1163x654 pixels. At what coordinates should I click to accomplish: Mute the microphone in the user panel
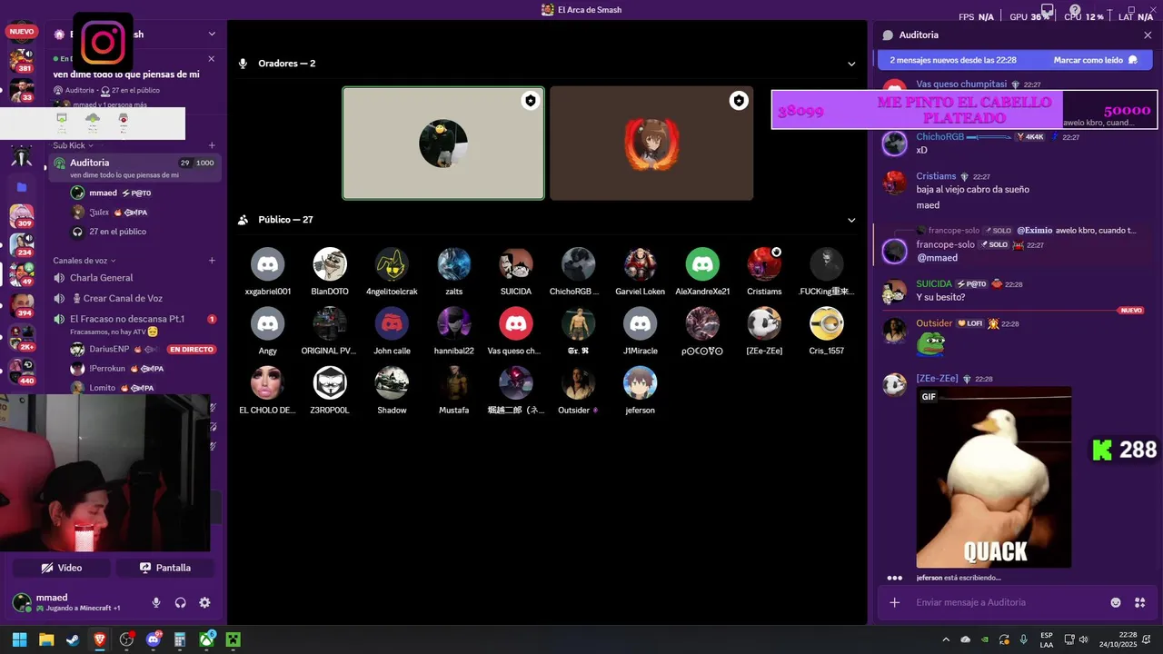pos(156,602)
